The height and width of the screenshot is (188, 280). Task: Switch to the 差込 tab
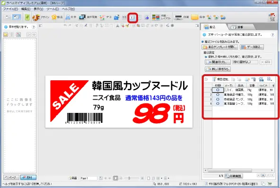(212, 27)
